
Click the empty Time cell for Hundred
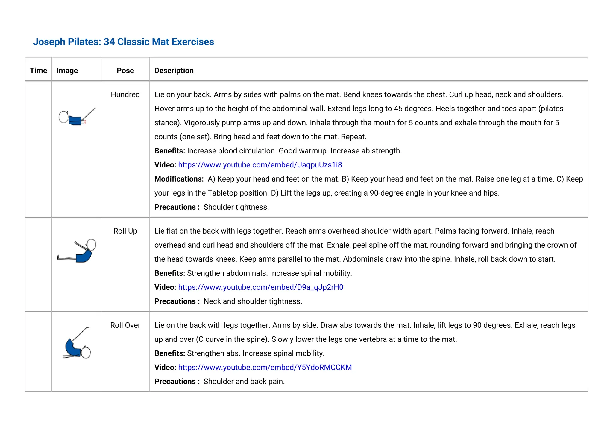38,149
